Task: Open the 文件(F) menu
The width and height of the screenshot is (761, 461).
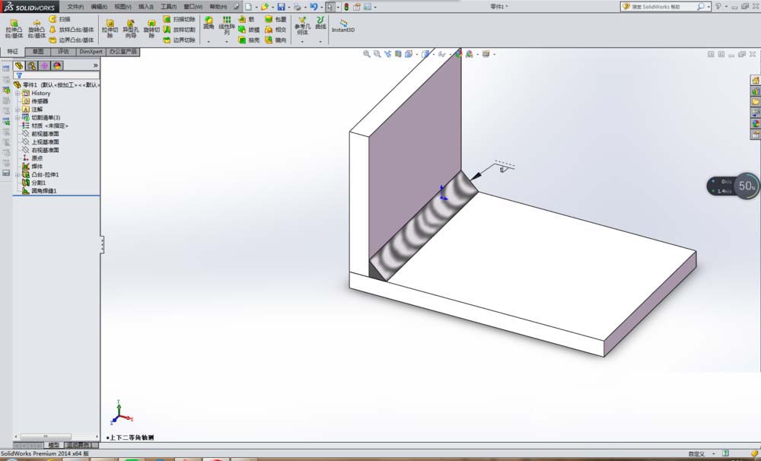Action: tap(75, 7)
